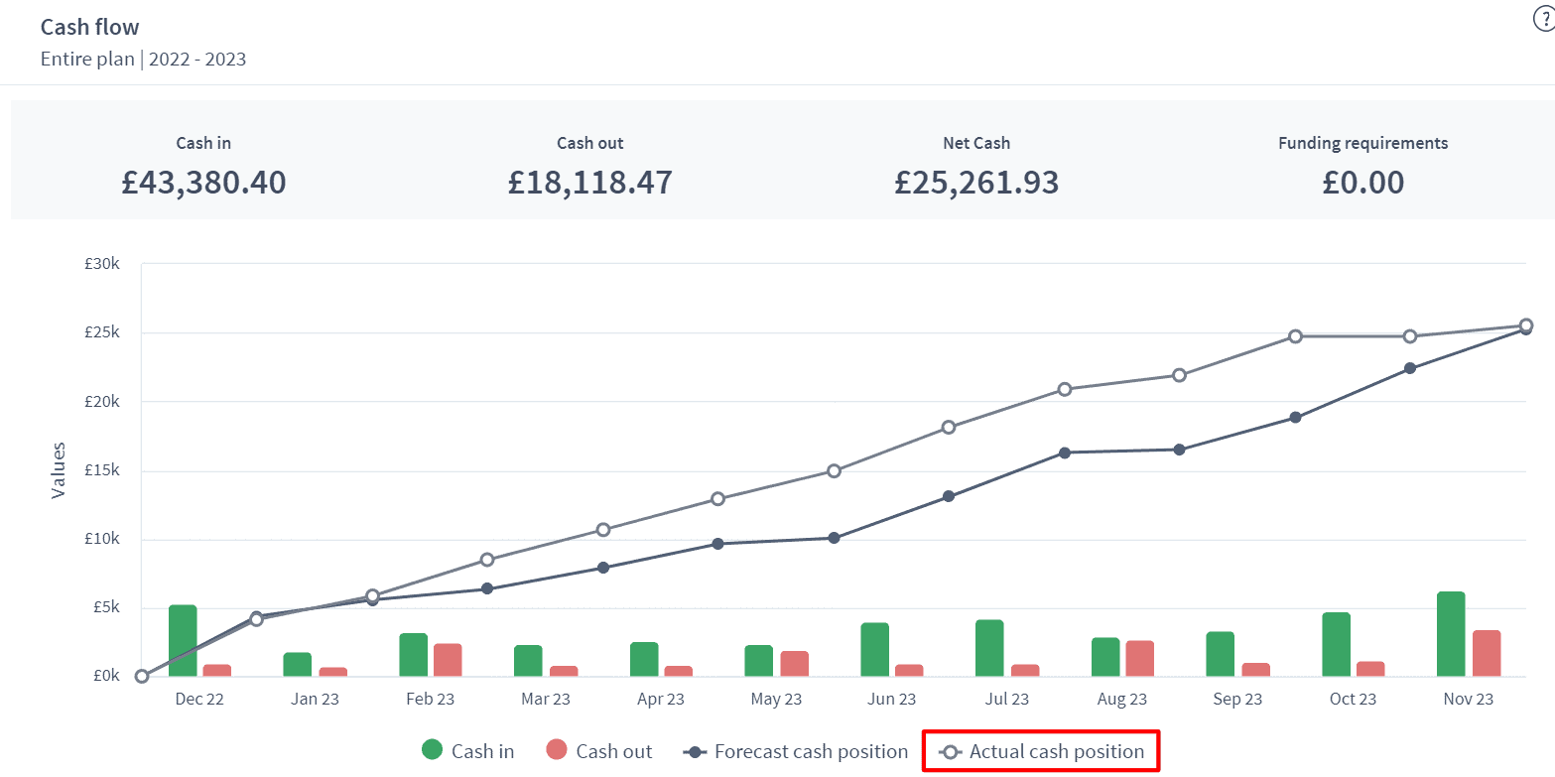This screenshot has width=1555, height=777.
Task: Toggle the Cash out legend series
Action: click(x=599, y=751)
